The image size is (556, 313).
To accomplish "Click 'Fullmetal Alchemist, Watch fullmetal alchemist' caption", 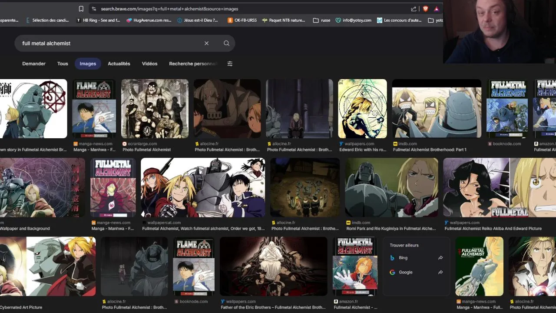I will pyautogui.click(x=203, y=228).
